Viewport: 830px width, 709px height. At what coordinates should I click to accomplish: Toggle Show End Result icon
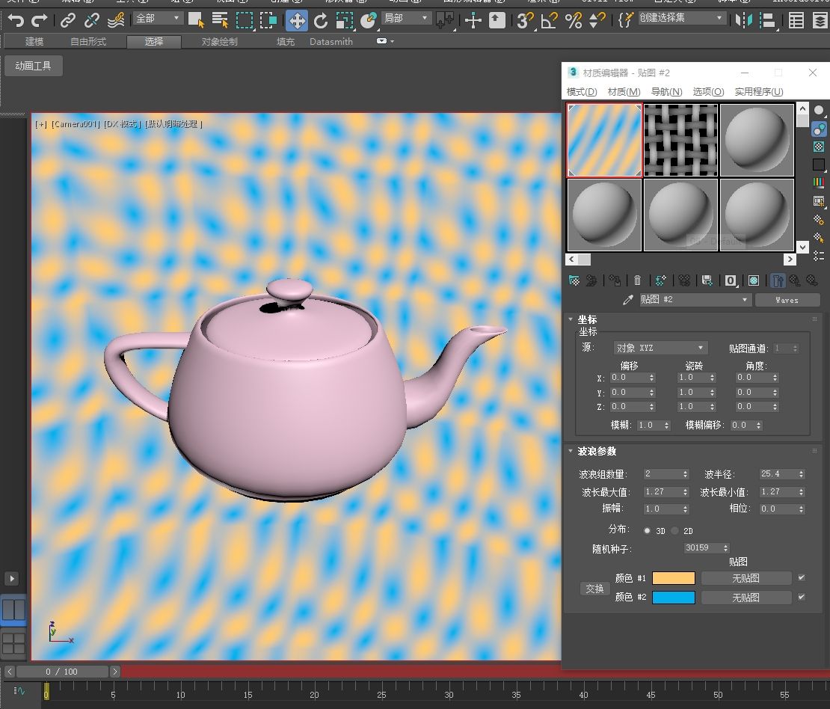777,280
